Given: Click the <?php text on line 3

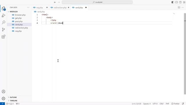Looking at the screenshot, I should [53, 20].
